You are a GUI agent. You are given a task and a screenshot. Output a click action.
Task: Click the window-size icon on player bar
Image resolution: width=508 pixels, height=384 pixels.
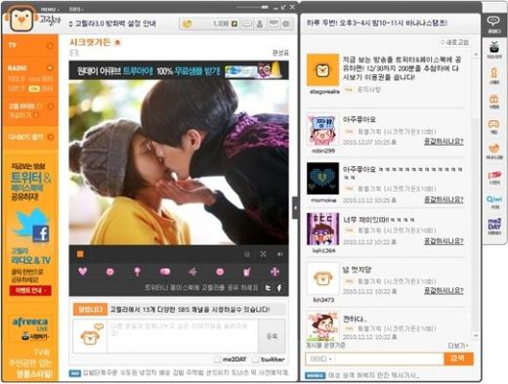(x=247, y=254)
